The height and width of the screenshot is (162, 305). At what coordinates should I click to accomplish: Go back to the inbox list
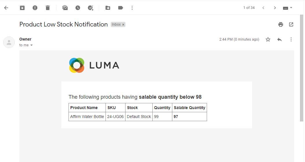(6, 8)
